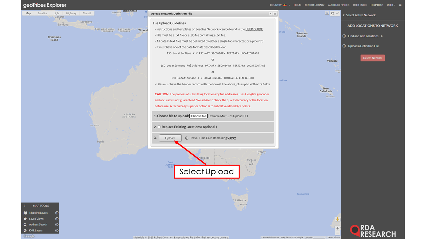Screen dimensions: 426x239
Task: Click the Address Search label
Action: [38, 225]
